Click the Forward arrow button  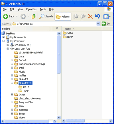pos(23,17)
